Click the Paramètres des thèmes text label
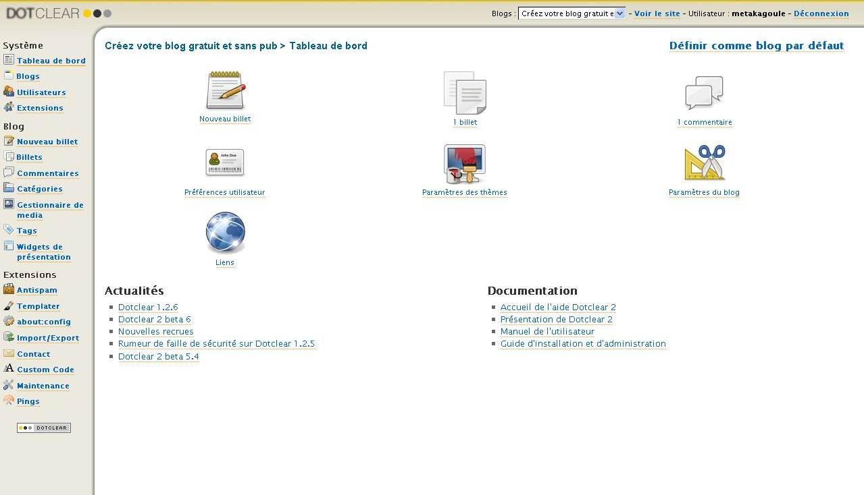Viewport: 864px width, 495px height. pyautogui.click(x=465, y=192)
